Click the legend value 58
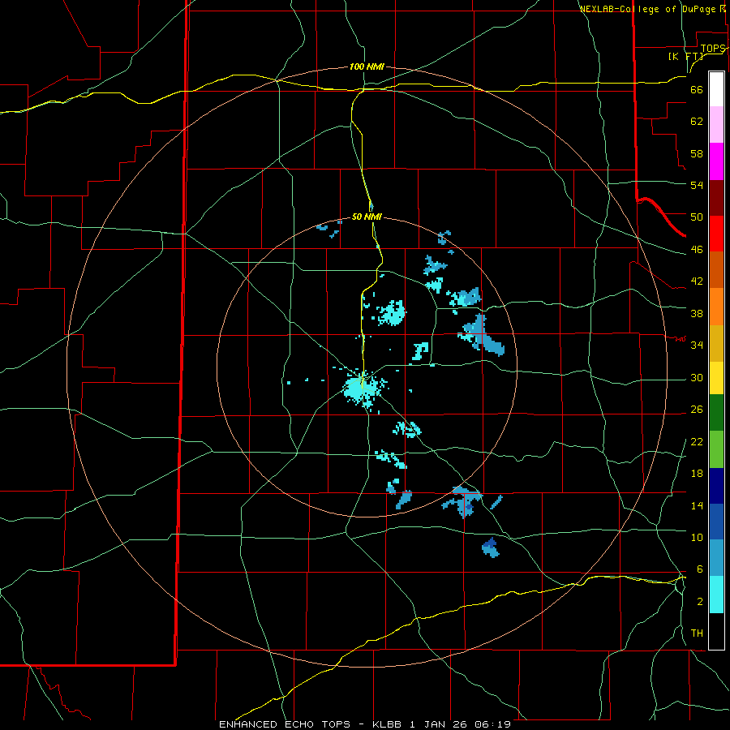This screenshot has height=730, width=730. tap(697, 153)
